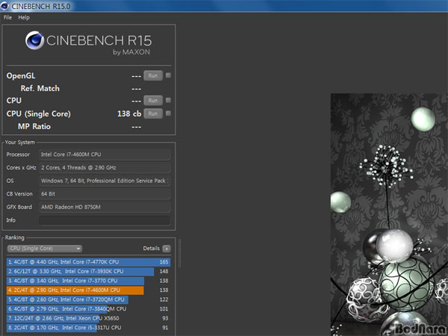The width and height of the screenshot is (448, 336).
Task: Click the Cores x GHz field
Action: 105,168
